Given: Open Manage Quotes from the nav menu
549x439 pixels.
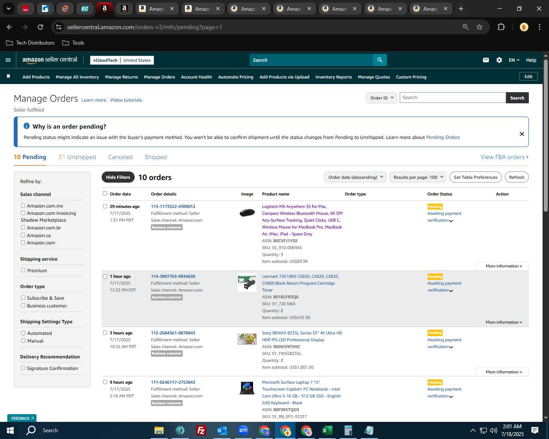Looking at the screenshot, I should (x=374, y=77).
